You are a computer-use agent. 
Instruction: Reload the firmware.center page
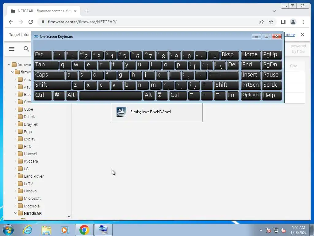[x=31, y=22]
